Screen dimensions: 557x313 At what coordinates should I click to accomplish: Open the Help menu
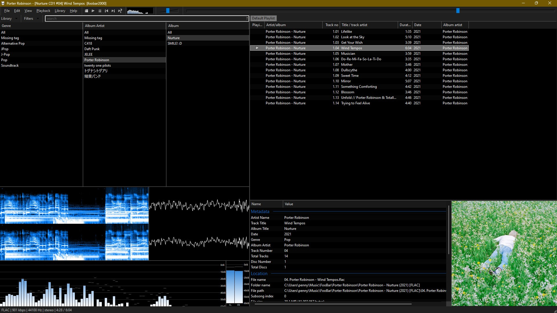[73, 11]
